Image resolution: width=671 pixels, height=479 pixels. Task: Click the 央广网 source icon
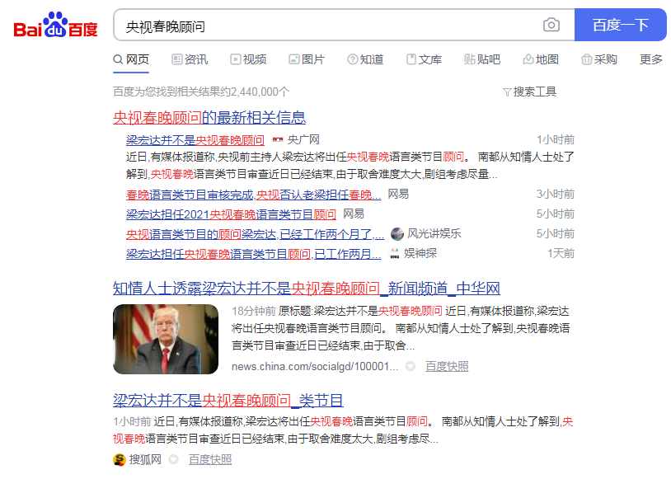(x=278, y=140)
